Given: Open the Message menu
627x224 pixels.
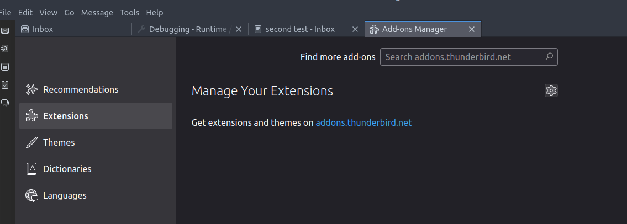Looking at the screenshot, I should coord(97,13).
